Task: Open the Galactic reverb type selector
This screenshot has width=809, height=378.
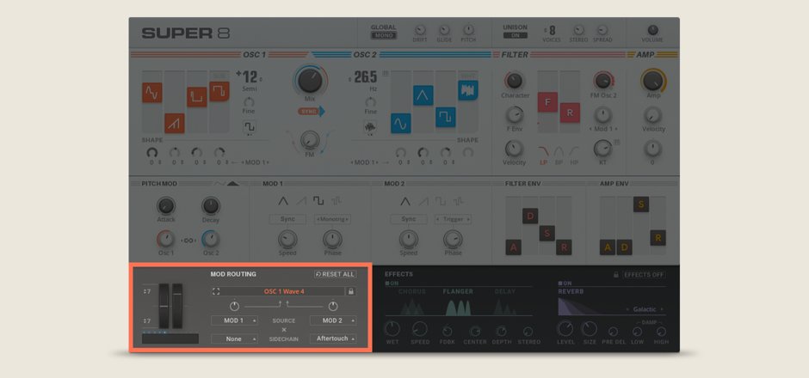Action: [644, 308]
